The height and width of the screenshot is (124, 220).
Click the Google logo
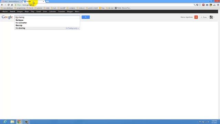[x=7, y=17]
